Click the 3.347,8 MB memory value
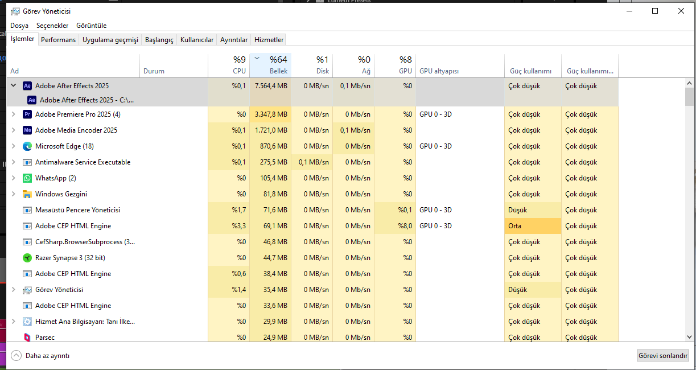 tap(271, 114)
